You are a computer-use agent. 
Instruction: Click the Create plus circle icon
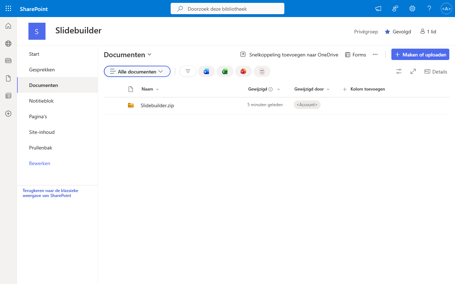(x=8, y=114)
